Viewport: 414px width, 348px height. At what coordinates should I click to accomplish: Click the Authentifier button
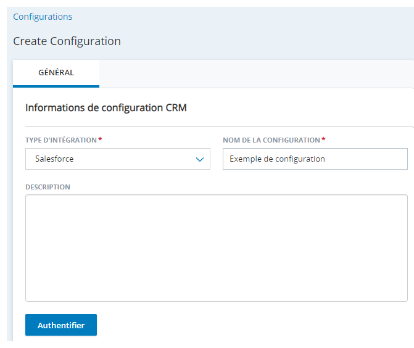point(61,325)
